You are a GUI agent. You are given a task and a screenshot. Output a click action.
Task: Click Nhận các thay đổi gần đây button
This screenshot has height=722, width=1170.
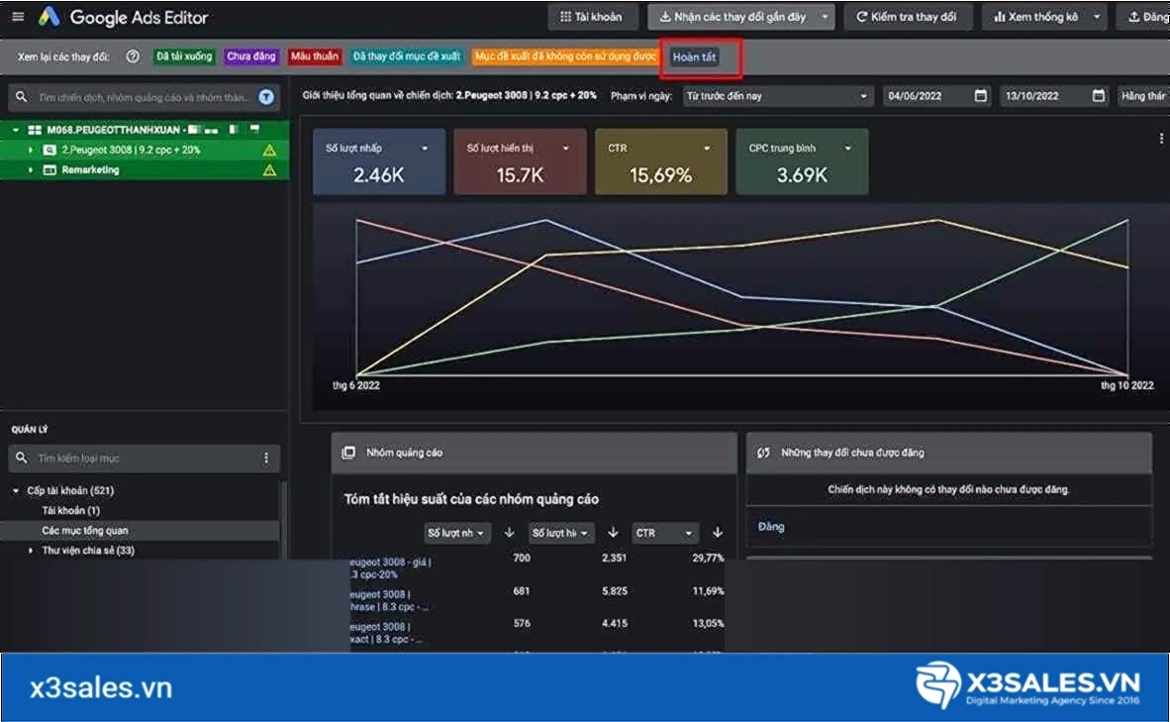(732, 17)
